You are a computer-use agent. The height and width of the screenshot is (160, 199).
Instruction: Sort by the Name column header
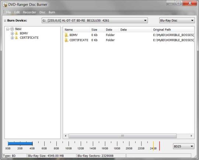pyautogui.click(x=76, y=30)
